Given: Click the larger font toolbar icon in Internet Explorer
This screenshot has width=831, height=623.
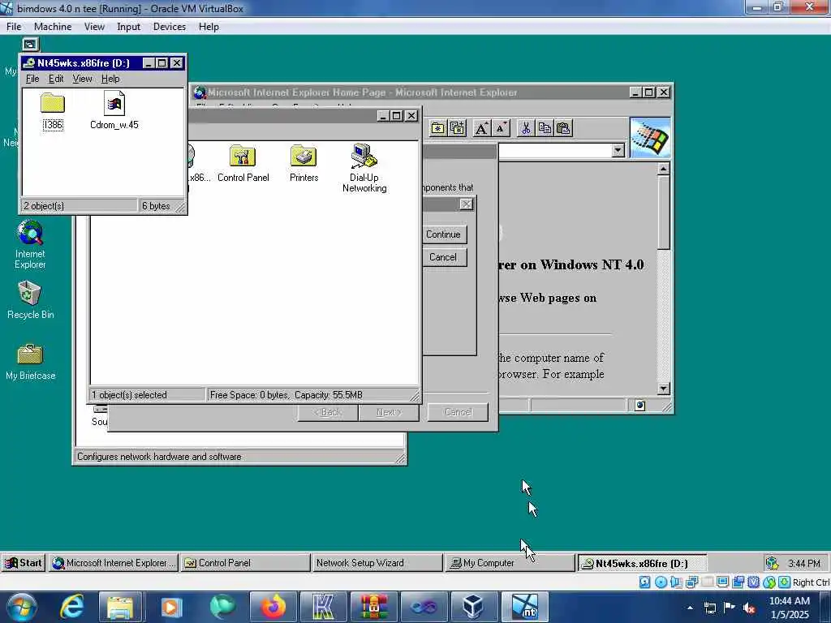Looking at the screenshot, I should [x=481, y=128].
